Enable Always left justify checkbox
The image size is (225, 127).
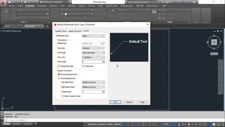point(58,66)
